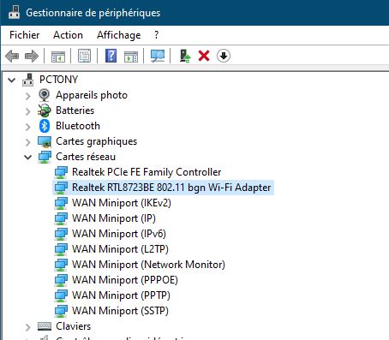Show or hide the console tree icon
Viewport: 389px width, 340px height.
[x=58, y=56]
